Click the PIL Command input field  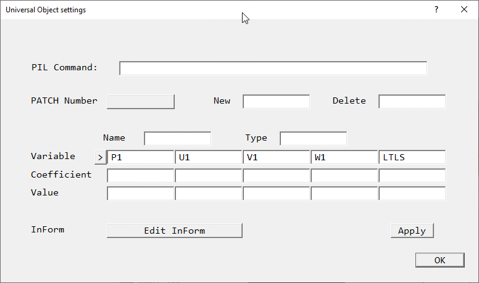click(x=273, y=68)
